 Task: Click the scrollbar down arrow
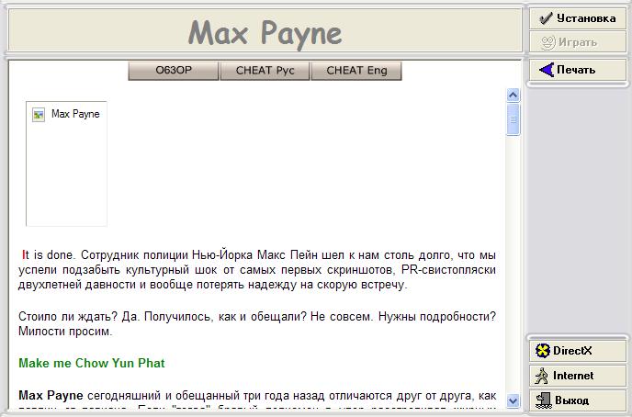pos(513,400)
